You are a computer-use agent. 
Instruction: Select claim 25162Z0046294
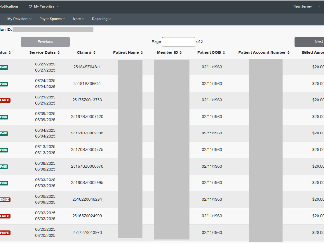[87, 199]
